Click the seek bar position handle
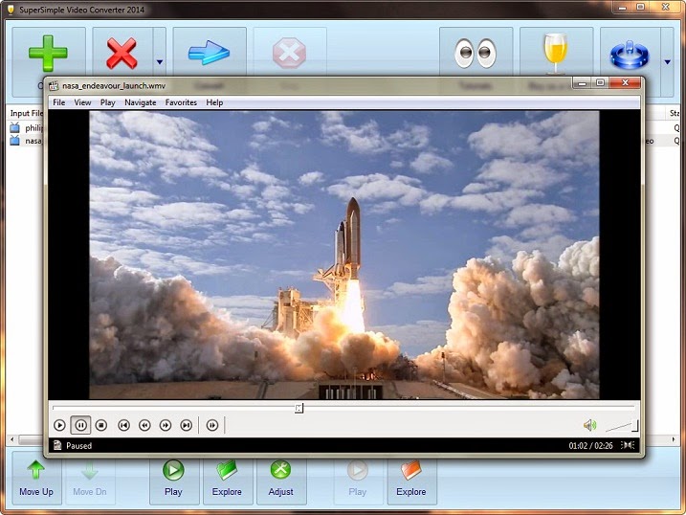The height and width of the screenshot is (515, 686). pos(299,408)
